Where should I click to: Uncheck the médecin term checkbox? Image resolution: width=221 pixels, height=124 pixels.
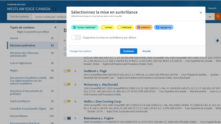click(139, 27)
